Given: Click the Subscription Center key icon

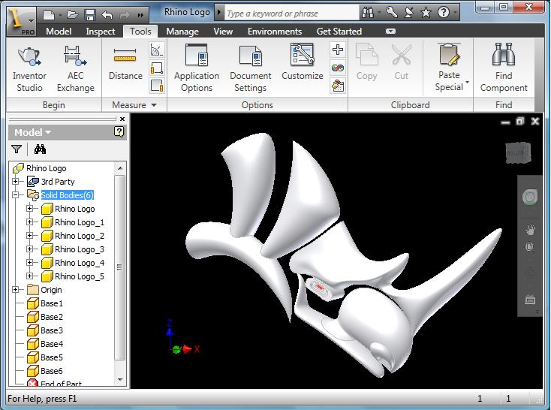Looking at the screenshot, I should click(x=391, y=13).
